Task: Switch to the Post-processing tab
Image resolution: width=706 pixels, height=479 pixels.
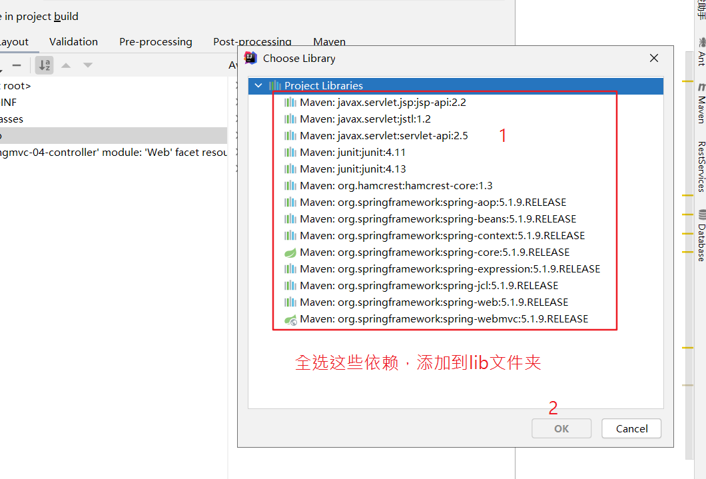Action: (252, 41)
